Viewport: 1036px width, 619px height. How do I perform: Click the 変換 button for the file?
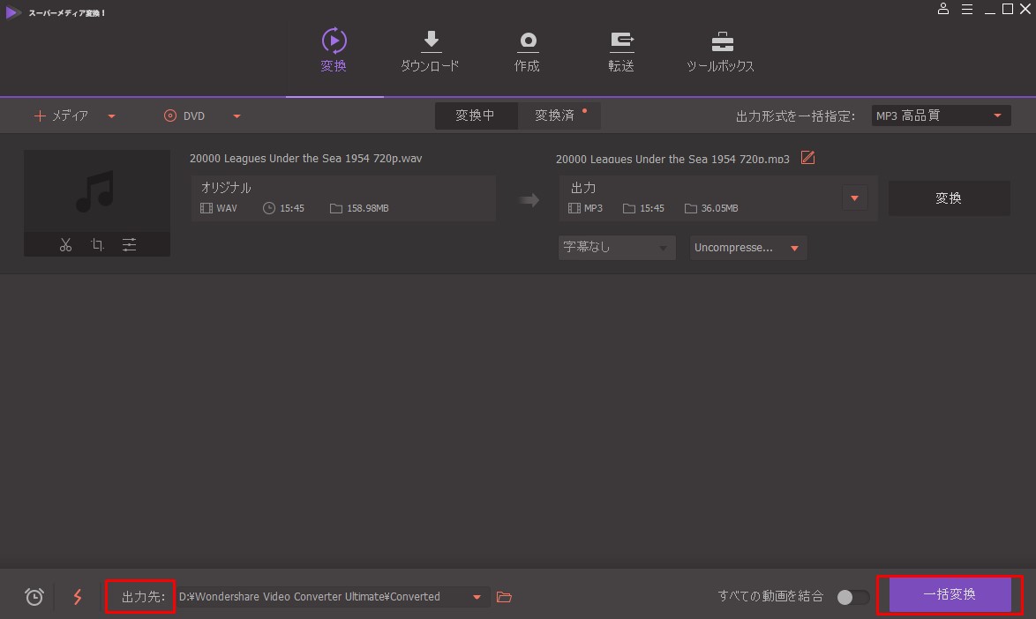949,198
